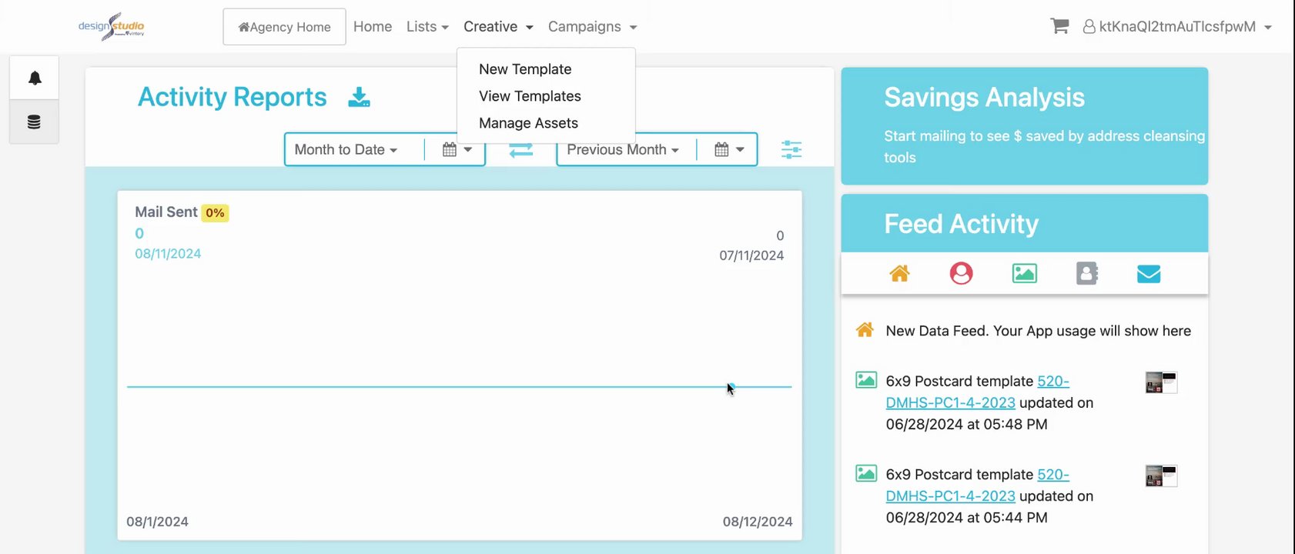Expand the Previous Month dropdown
This screenshot has width=1295, height=554.
623,149
